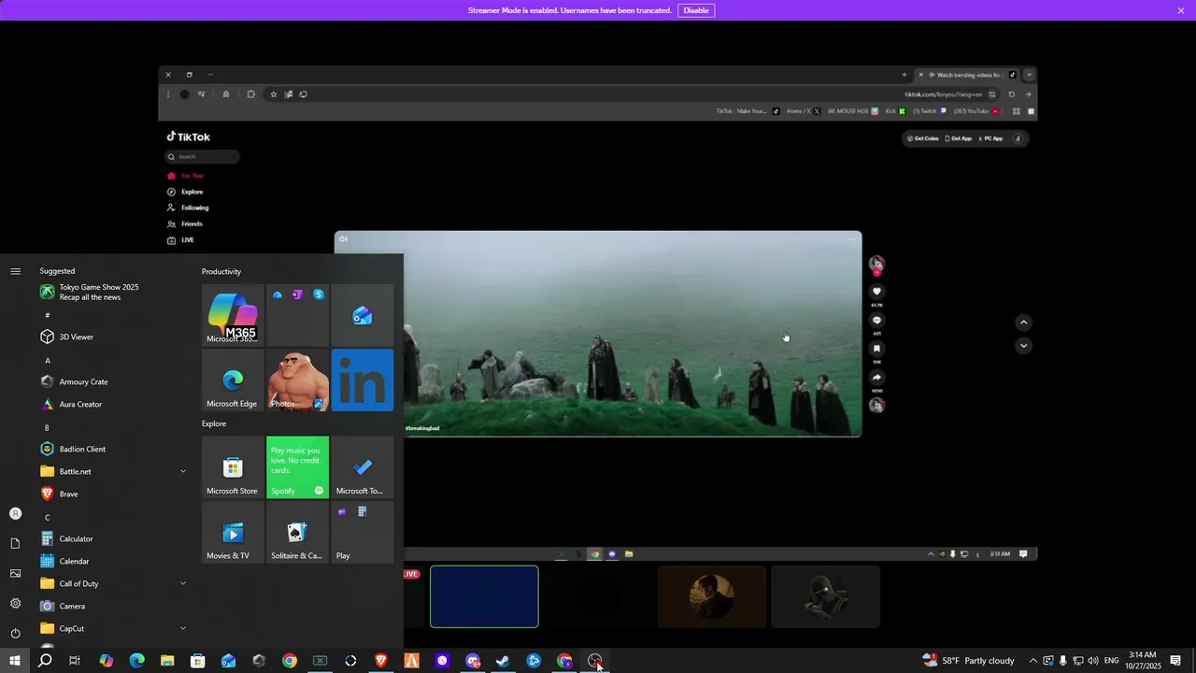Click the Start menu Power button
Screen dimensions: 1196x673
coord(15,633)
